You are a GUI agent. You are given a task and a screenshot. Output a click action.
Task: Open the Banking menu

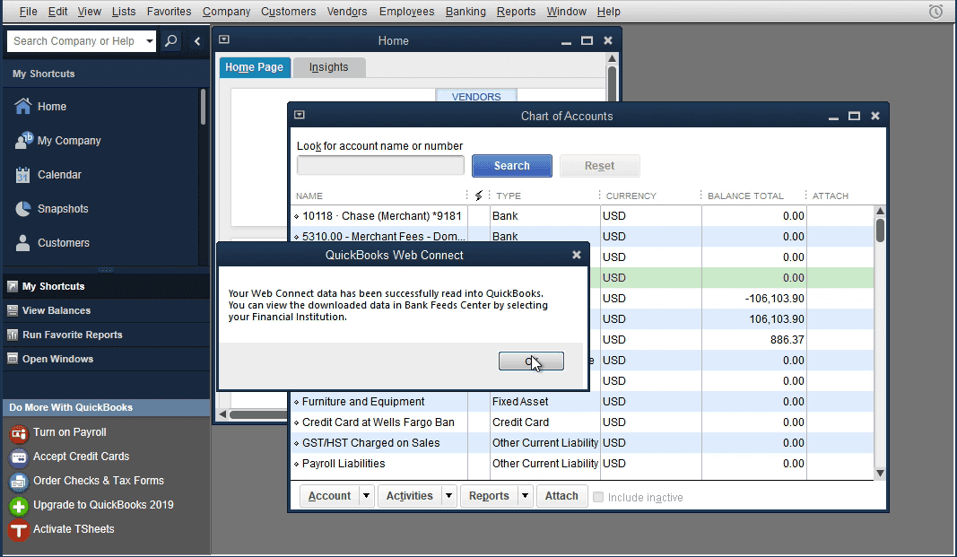(x=465, y=12)
